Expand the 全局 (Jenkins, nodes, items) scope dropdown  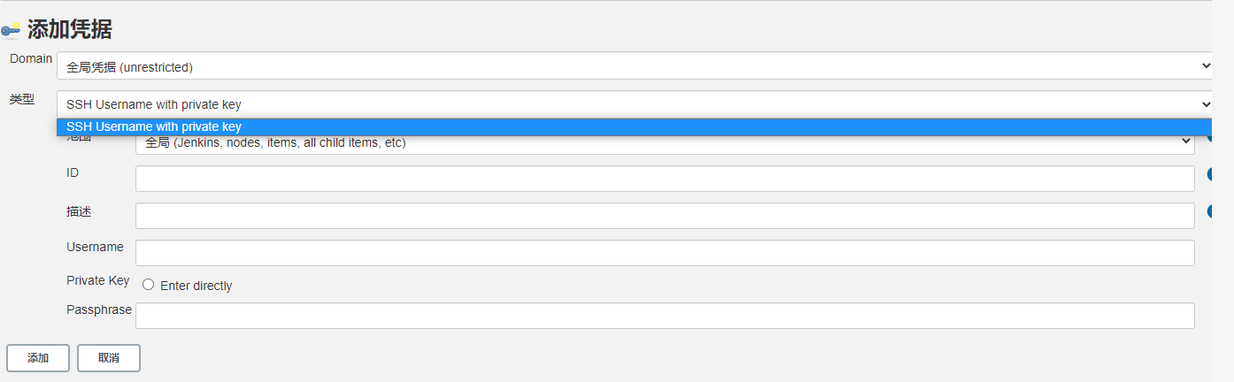click(665, 142)
